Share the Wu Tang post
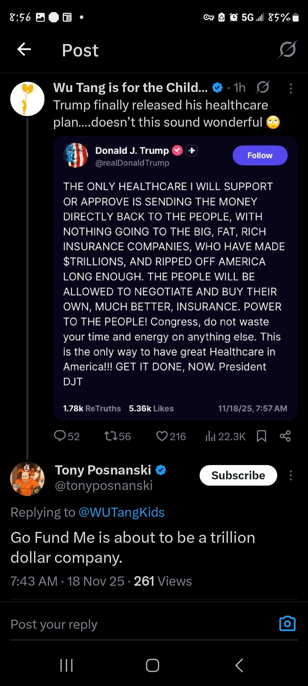Viewport: 308px width, 686px height. (285, 436)
